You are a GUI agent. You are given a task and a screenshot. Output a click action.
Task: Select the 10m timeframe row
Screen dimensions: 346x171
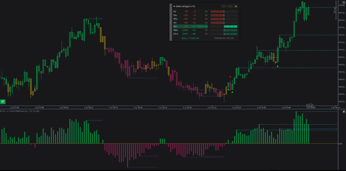click(191, 30)
